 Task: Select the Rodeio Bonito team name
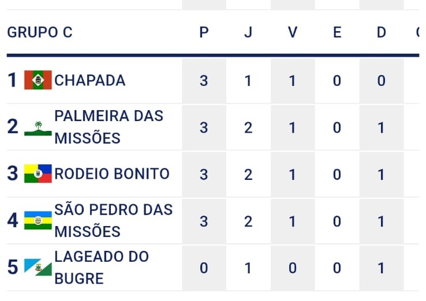[x=112, y=174]
